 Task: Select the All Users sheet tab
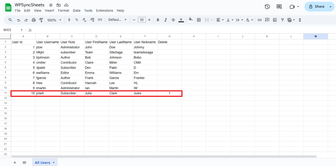pos(45,163)
